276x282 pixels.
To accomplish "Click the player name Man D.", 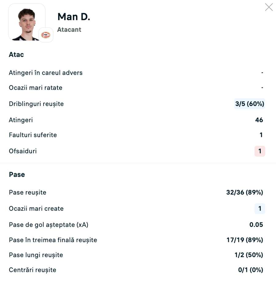I will click(74, 17).
